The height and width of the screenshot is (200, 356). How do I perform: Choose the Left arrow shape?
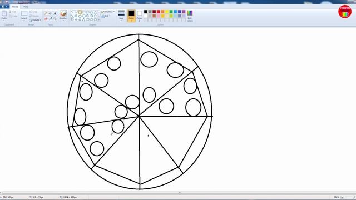point(91,16)
